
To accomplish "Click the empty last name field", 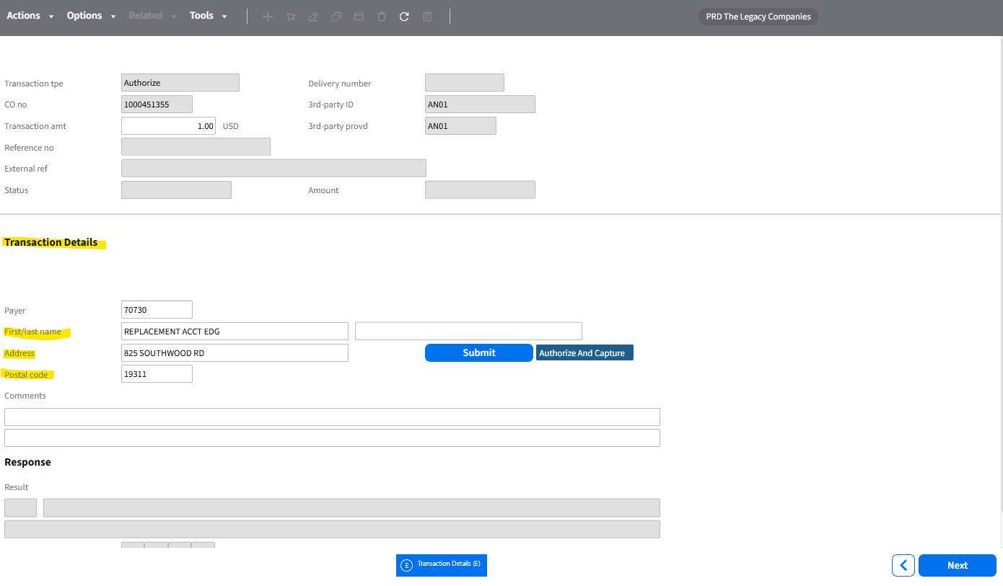I will 468,331.
